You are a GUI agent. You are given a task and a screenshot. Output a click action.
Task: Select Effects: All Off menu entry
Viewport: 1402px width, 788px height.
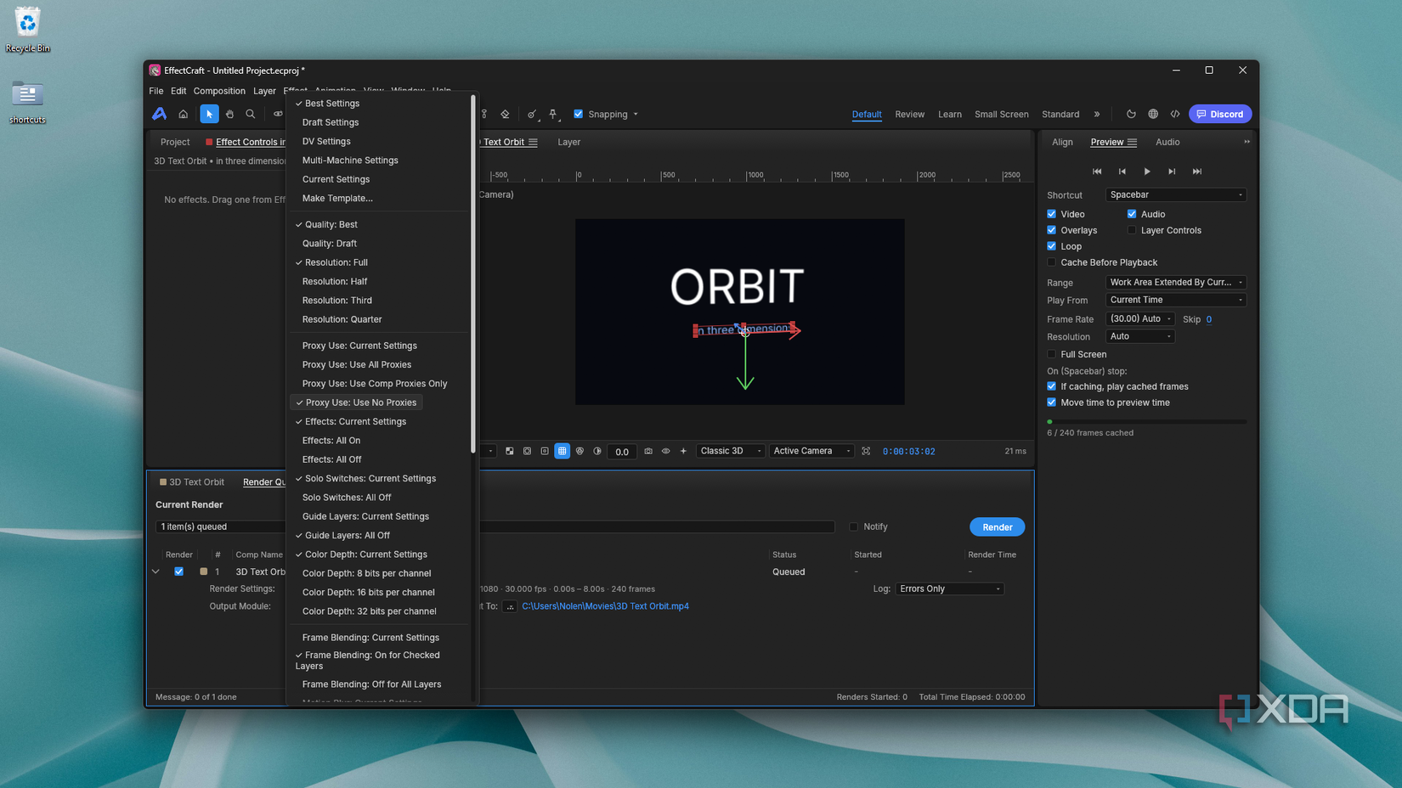[331, 459]
